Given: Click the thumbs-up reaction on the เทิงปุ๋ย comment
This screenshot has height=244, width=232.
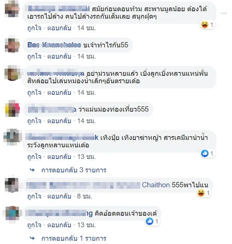Looking at the screenshot, I should click(205, 153).
